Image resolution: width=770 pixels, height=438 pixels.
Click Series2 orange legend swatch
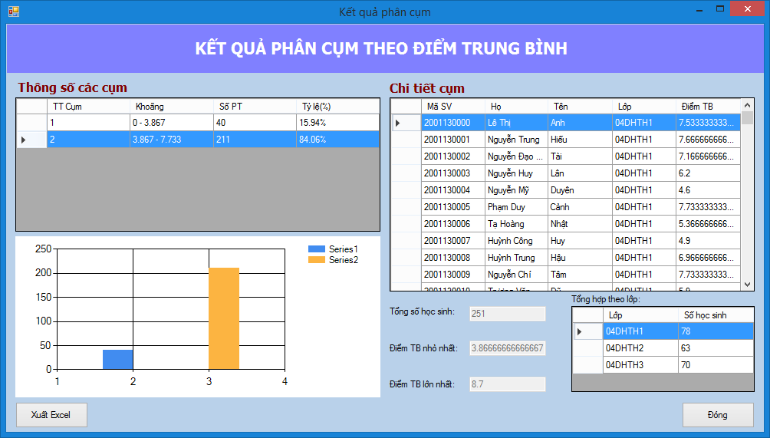[317, 260]
